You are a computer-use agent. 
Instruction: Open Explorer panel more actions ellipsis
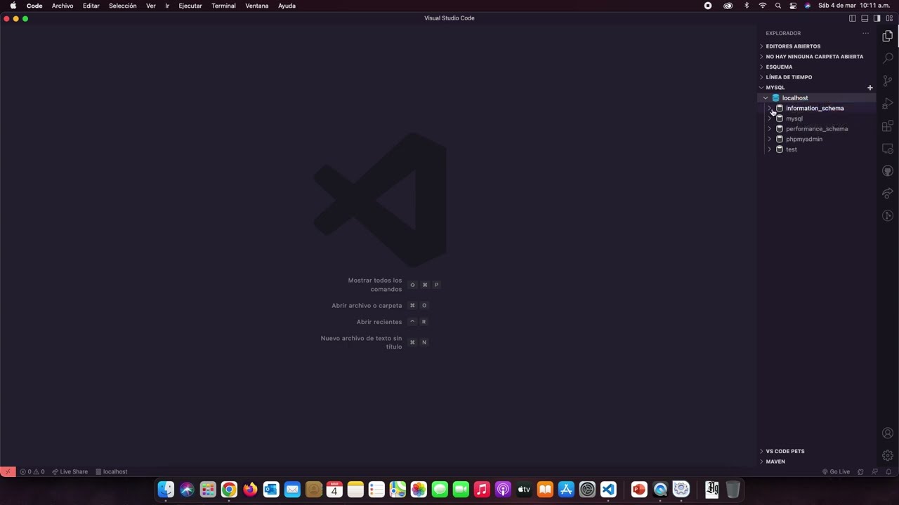pos(865,33)
